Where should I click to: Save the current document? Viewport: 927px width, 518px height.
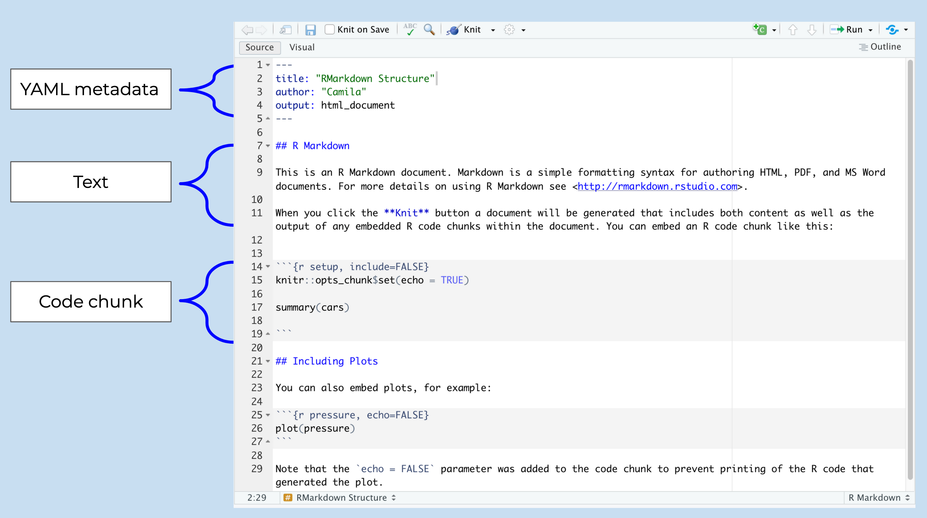tap(310, 30)
